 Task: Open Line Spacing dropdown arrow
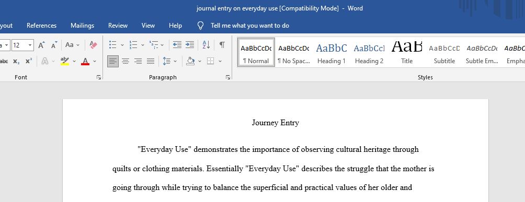[x=175, y=61]
